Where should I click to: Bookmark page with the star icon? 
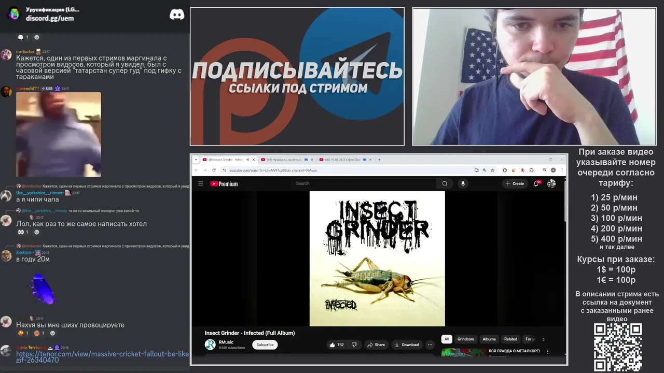pyautogui.click(x=492, y=170)
